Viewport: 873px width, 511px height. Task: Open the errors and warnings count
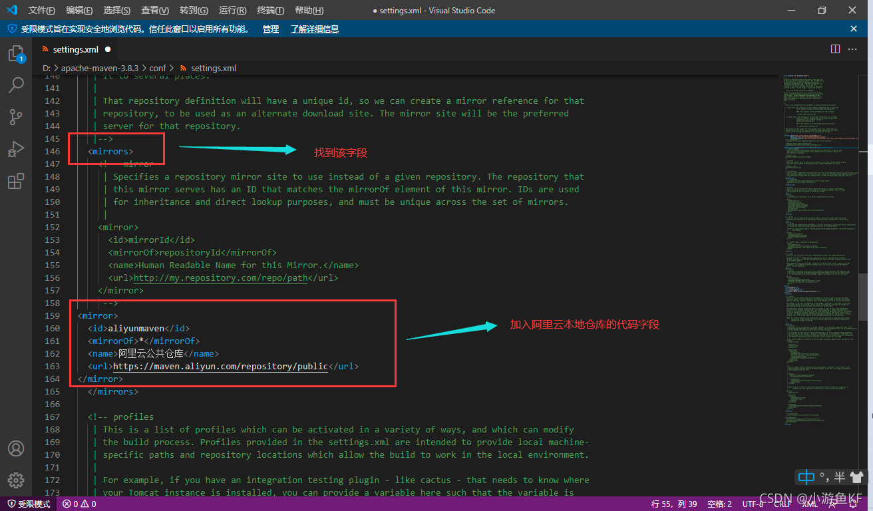(79, 504)
